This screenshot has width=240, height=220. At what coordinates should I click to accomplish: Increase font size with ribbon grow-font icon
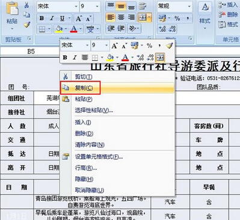[x=79, y=19]
